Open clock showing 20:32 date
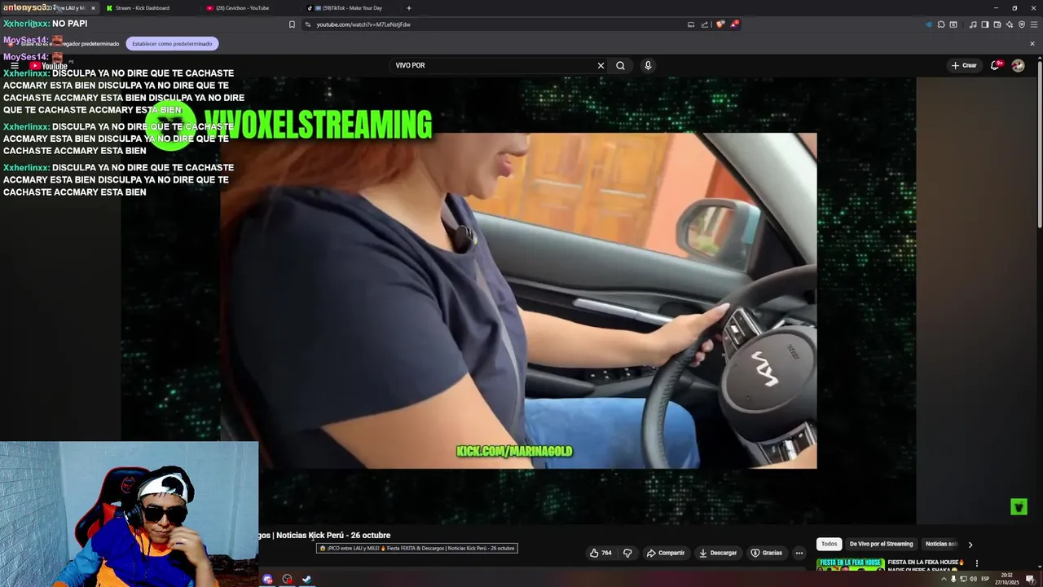The image size is (1043, 587). click(x=1007, y=579)
